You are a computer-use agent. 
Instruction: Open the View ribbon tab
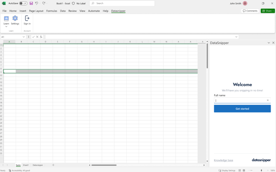coord(82,11)
